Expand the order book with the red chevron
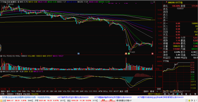 180,8
